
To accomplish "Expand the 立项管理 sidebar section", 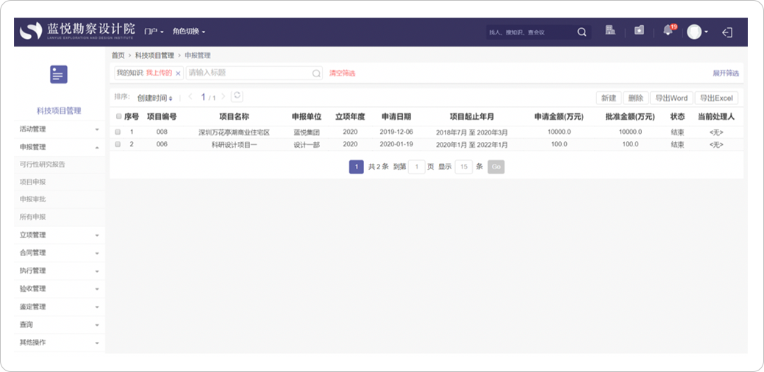I will 59,235.
